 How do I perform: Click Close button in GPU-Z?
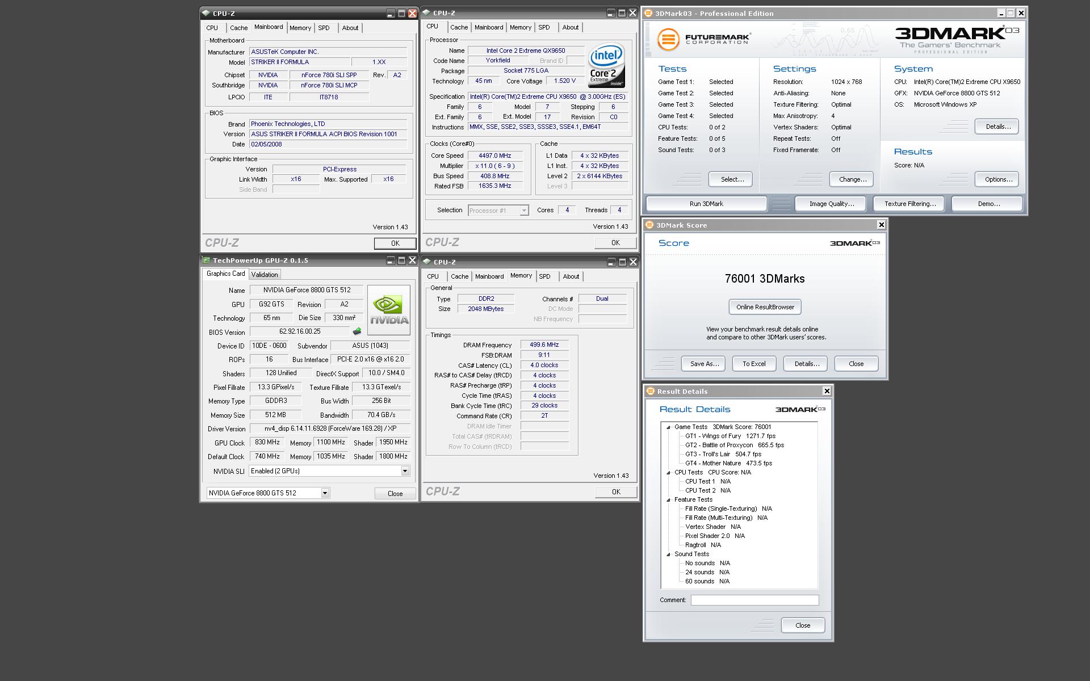(x=395, y=493)
